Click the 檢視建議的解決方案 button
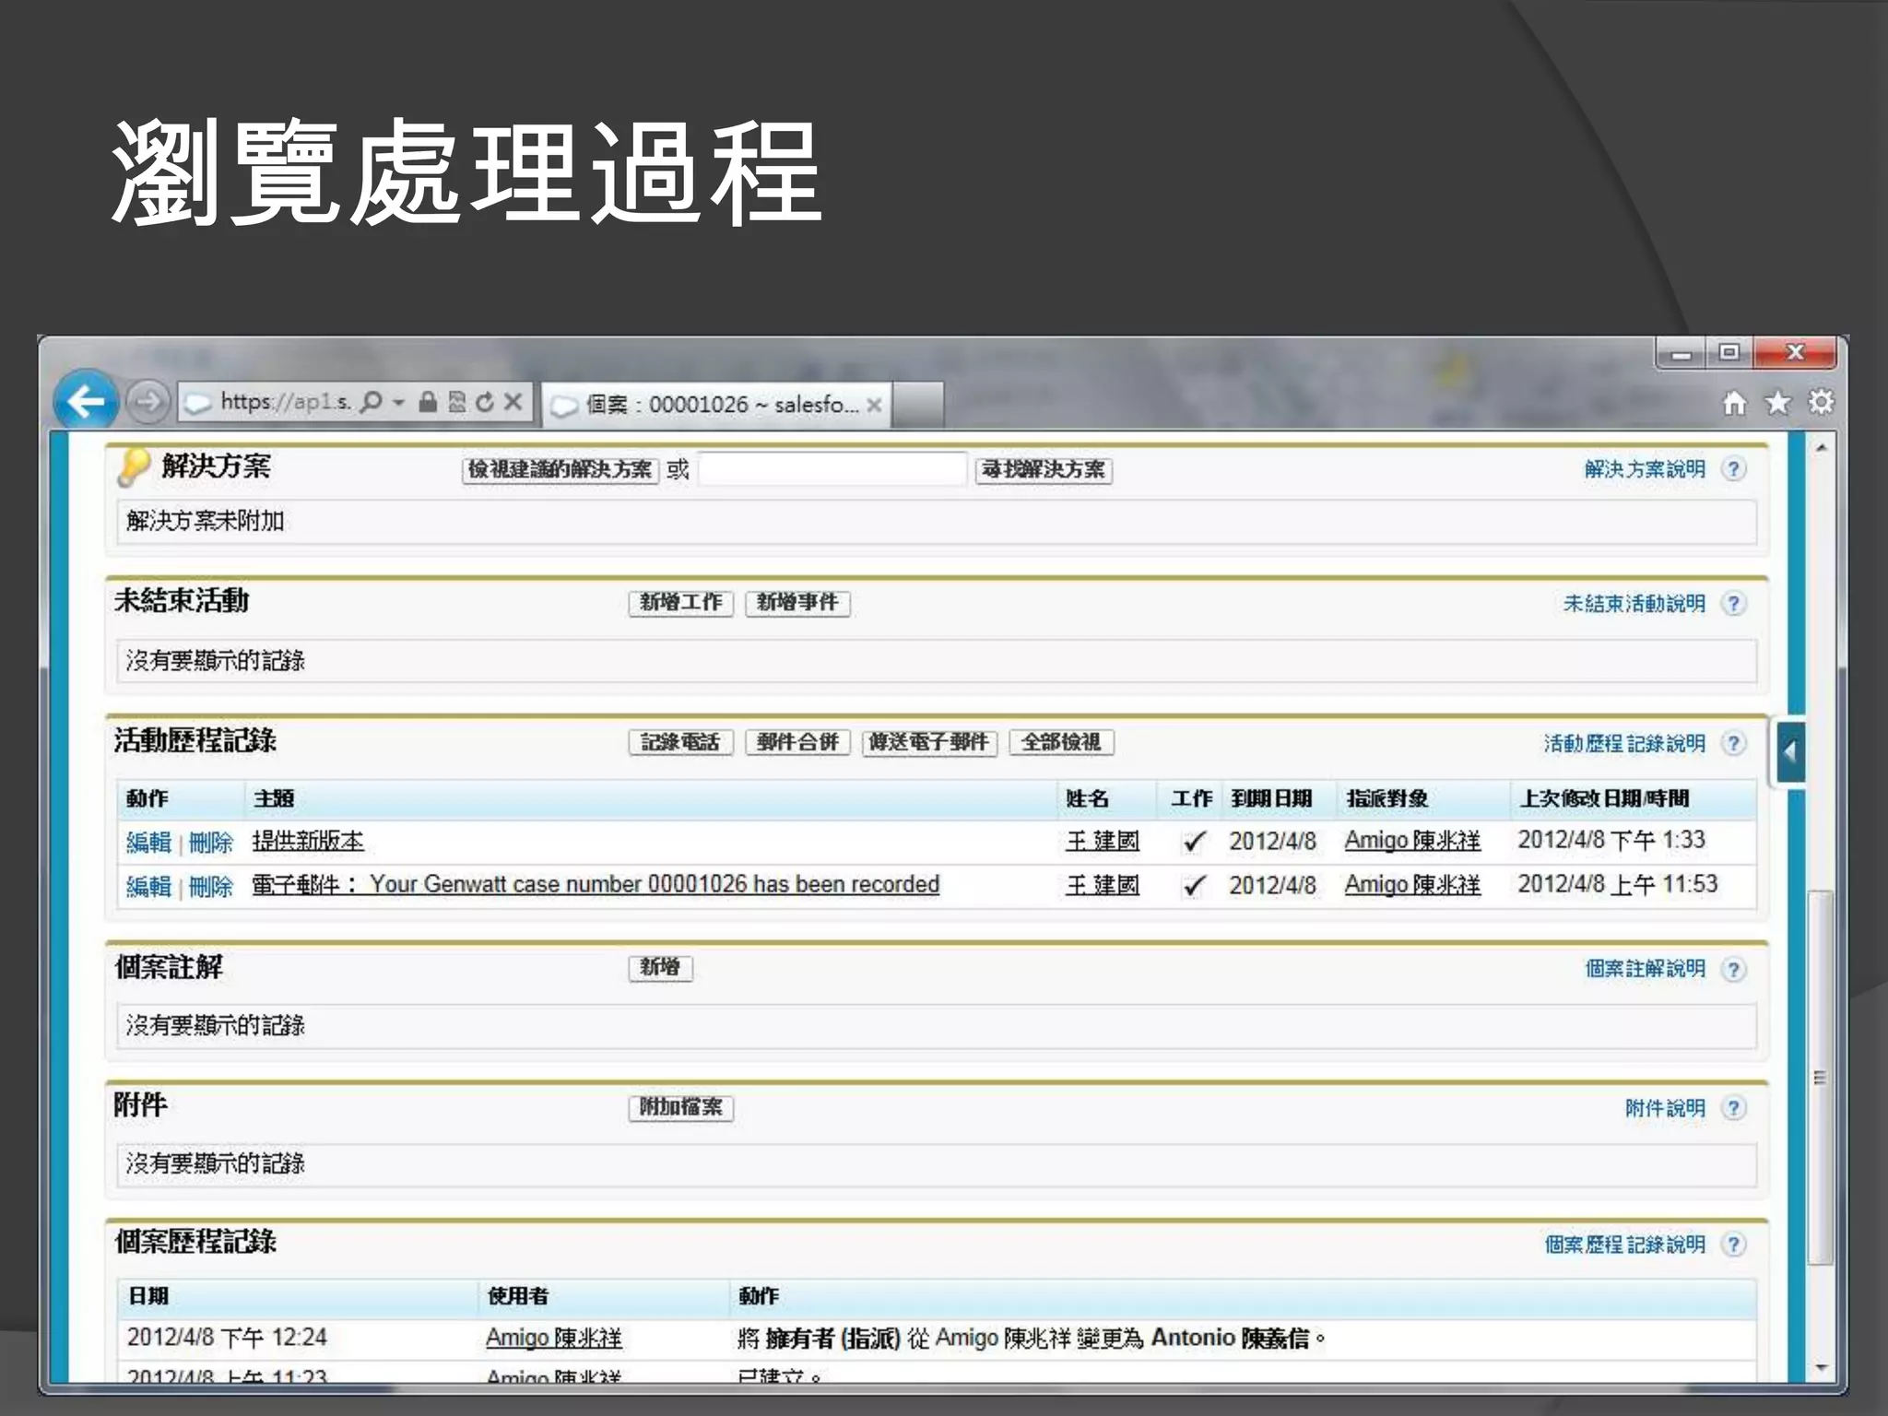The image size is (1888, 1416). click(560, 470)
